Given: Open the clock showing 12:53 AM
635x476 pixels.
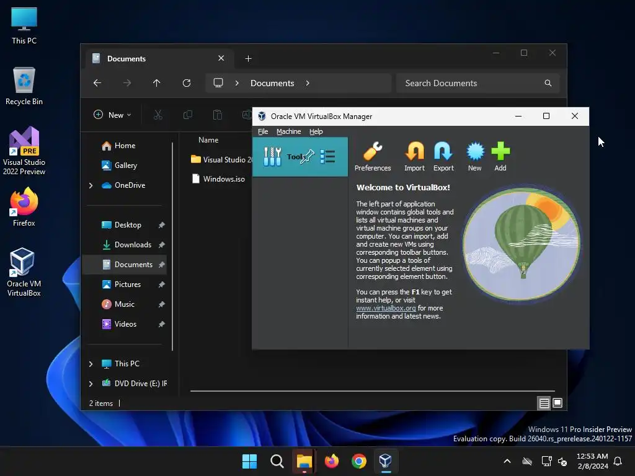Looking at the screenshot, I should coord(592,461).
